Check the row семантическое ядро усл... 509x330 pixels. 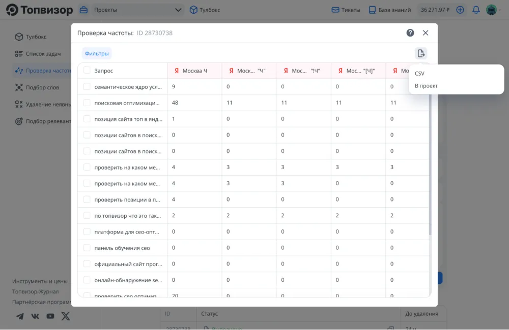coord(87,86)
